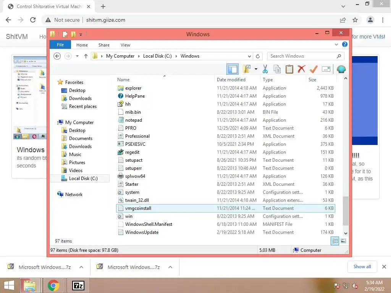
Task: Toggle the navigation pane button
Action: tap(233, 69)
